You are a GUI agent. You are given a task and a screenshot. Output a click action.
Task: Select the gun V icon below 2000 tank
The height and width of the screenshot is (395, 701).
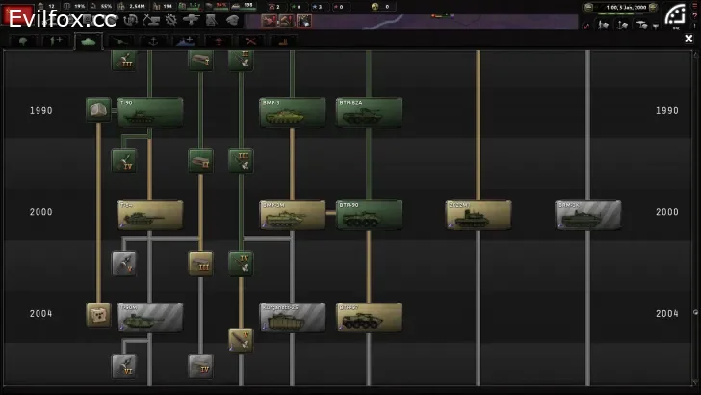(123, 262)
